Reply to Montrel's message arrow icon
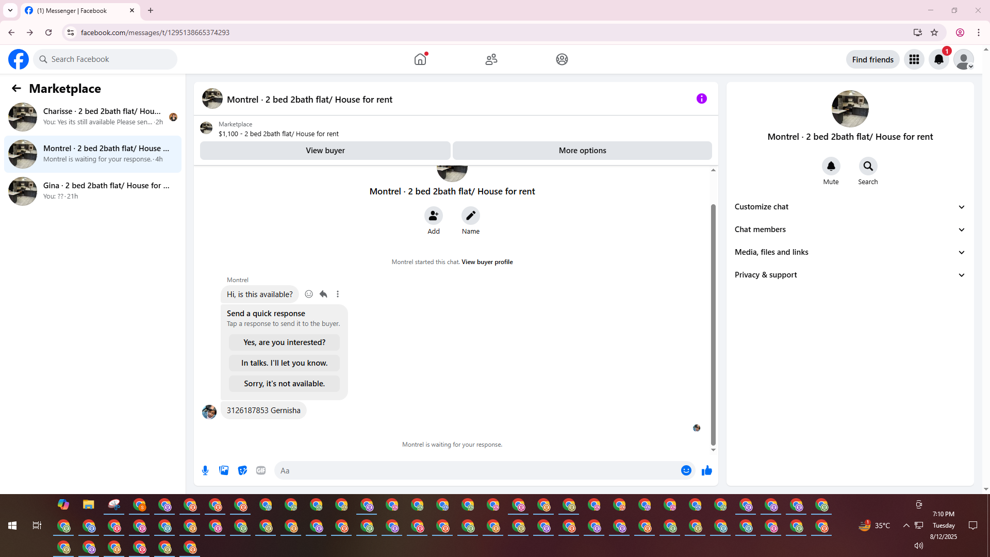The width and height of the screenshot is (990, 557). point(323,294)
